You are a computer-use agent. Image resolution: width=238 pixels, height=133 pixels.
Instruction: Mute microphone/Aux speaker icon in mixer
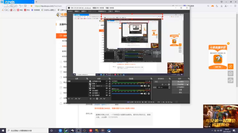tap(145, 93)
